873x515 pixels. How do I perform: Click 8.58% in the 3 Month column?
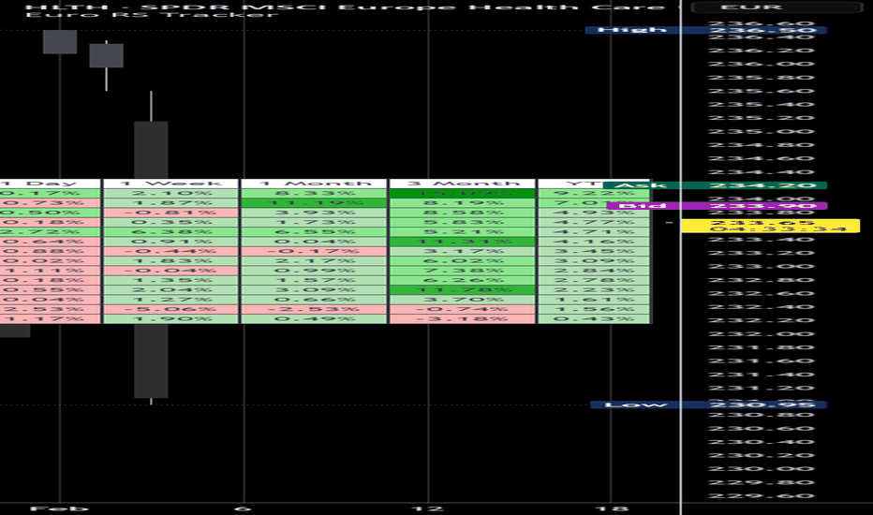(x=462, y=213)
